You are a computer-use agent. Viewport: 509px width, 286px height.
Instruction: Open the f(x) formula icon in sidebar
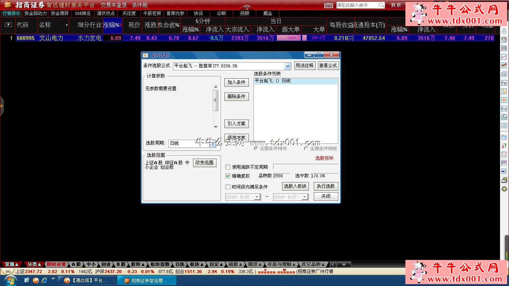pos(504,117)
